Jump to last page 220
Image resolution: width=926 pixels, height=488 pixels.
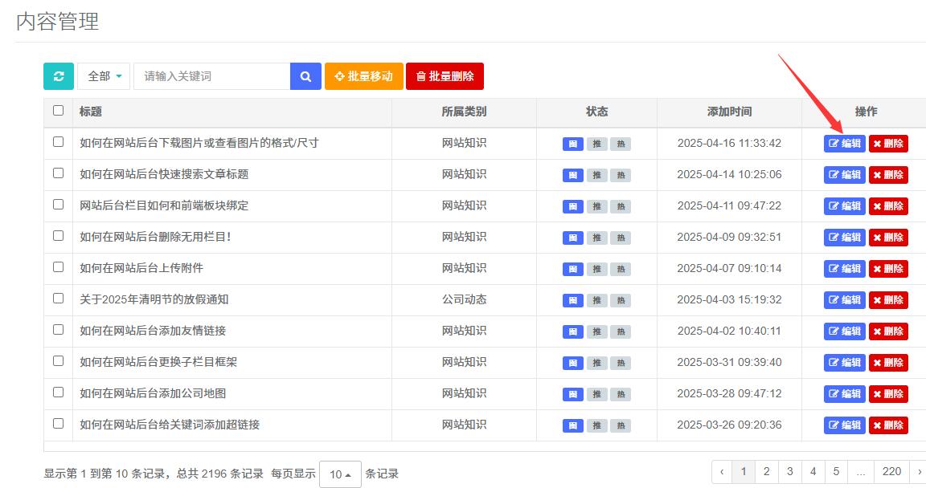[891, 472]
